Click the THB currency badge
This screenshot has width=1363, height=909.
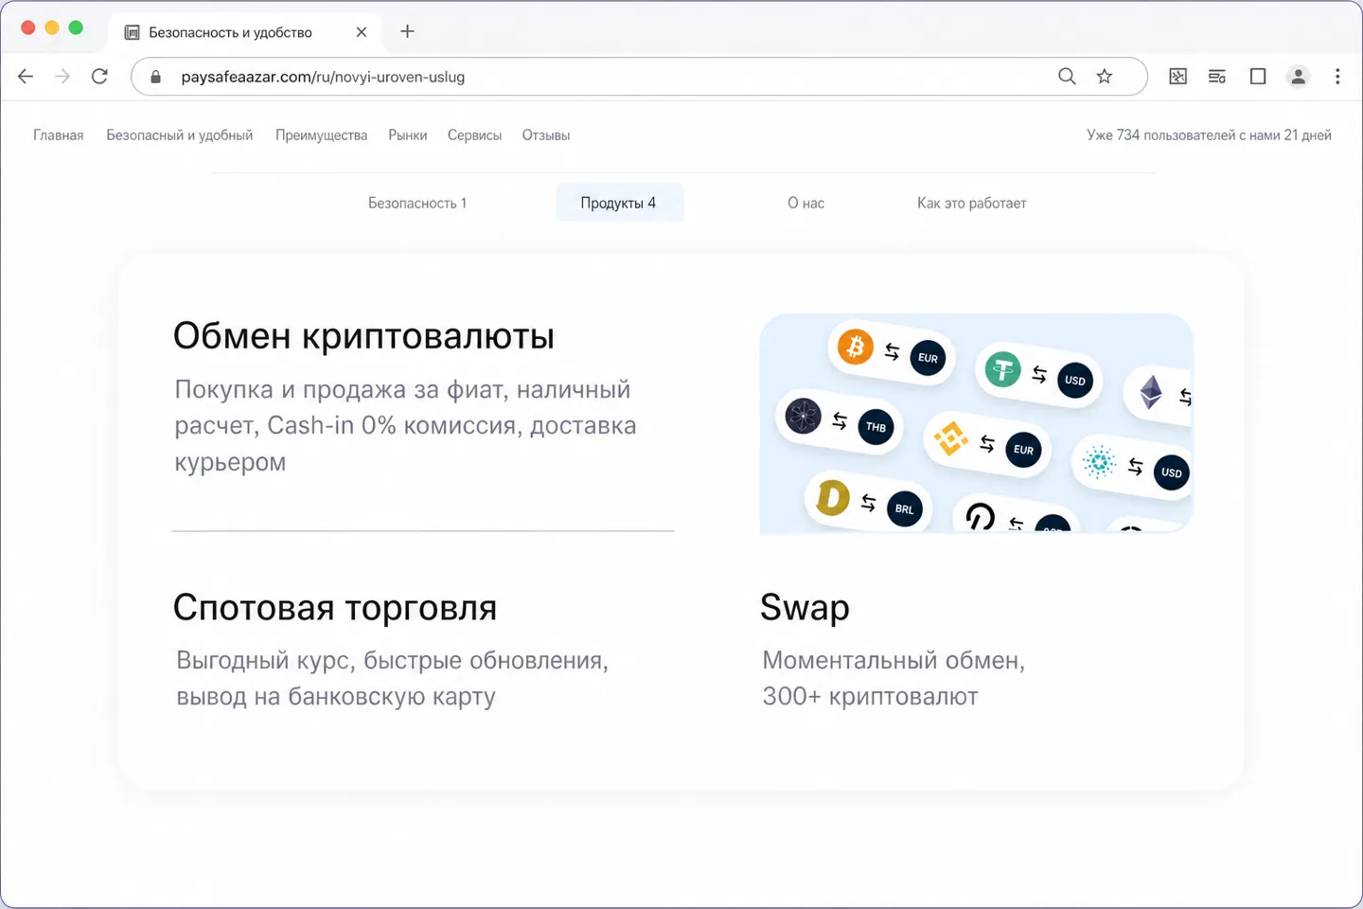point(876,427)
